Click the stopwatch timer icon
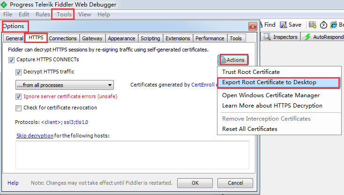 323,25
